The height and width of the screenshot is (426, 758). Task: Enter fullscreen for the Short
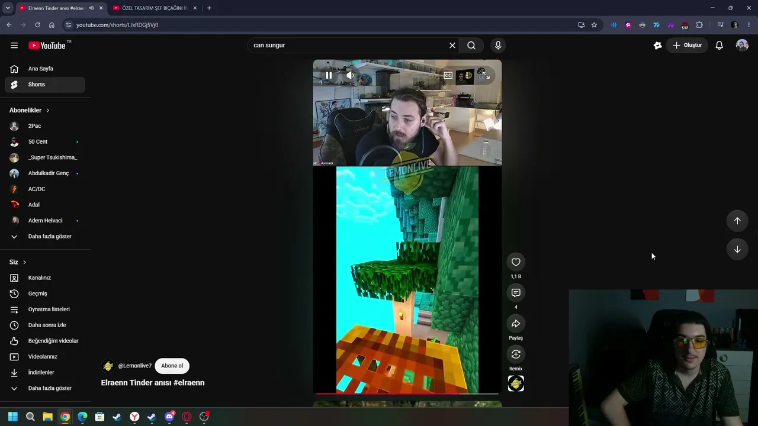pos(486,75)
